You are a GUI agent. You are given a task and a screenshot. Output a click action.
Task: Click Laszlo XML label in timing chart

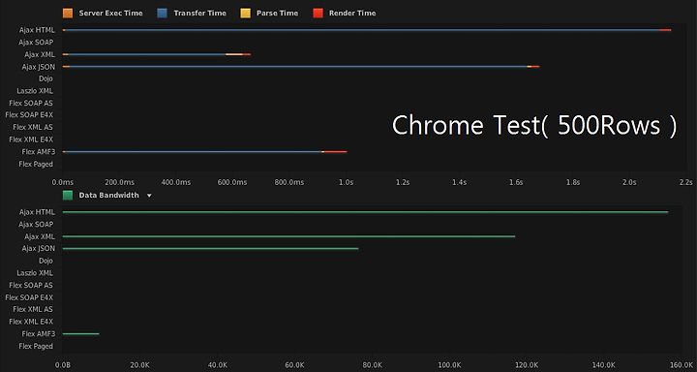[35, 91]
